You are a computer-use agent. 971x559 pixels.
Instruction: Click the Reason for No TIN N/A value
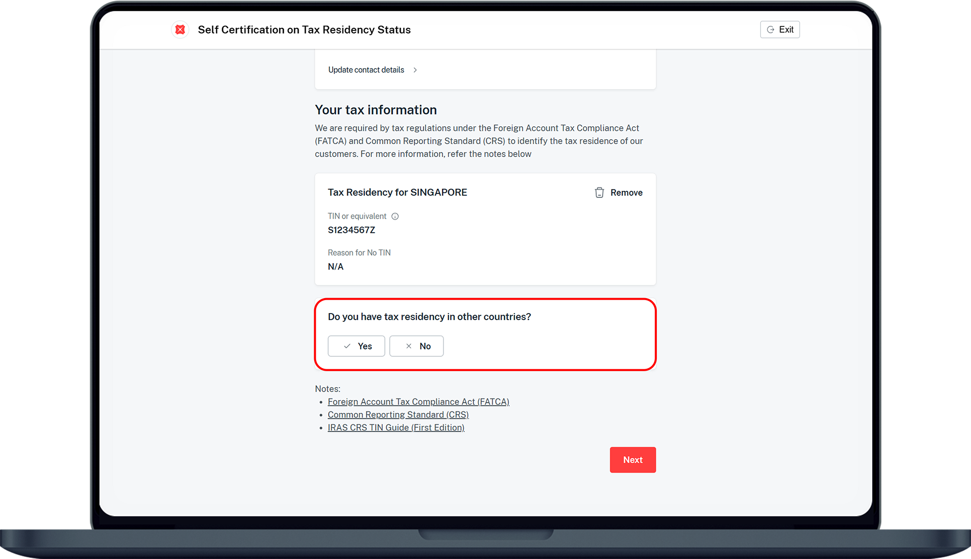(x=336, y=267)
